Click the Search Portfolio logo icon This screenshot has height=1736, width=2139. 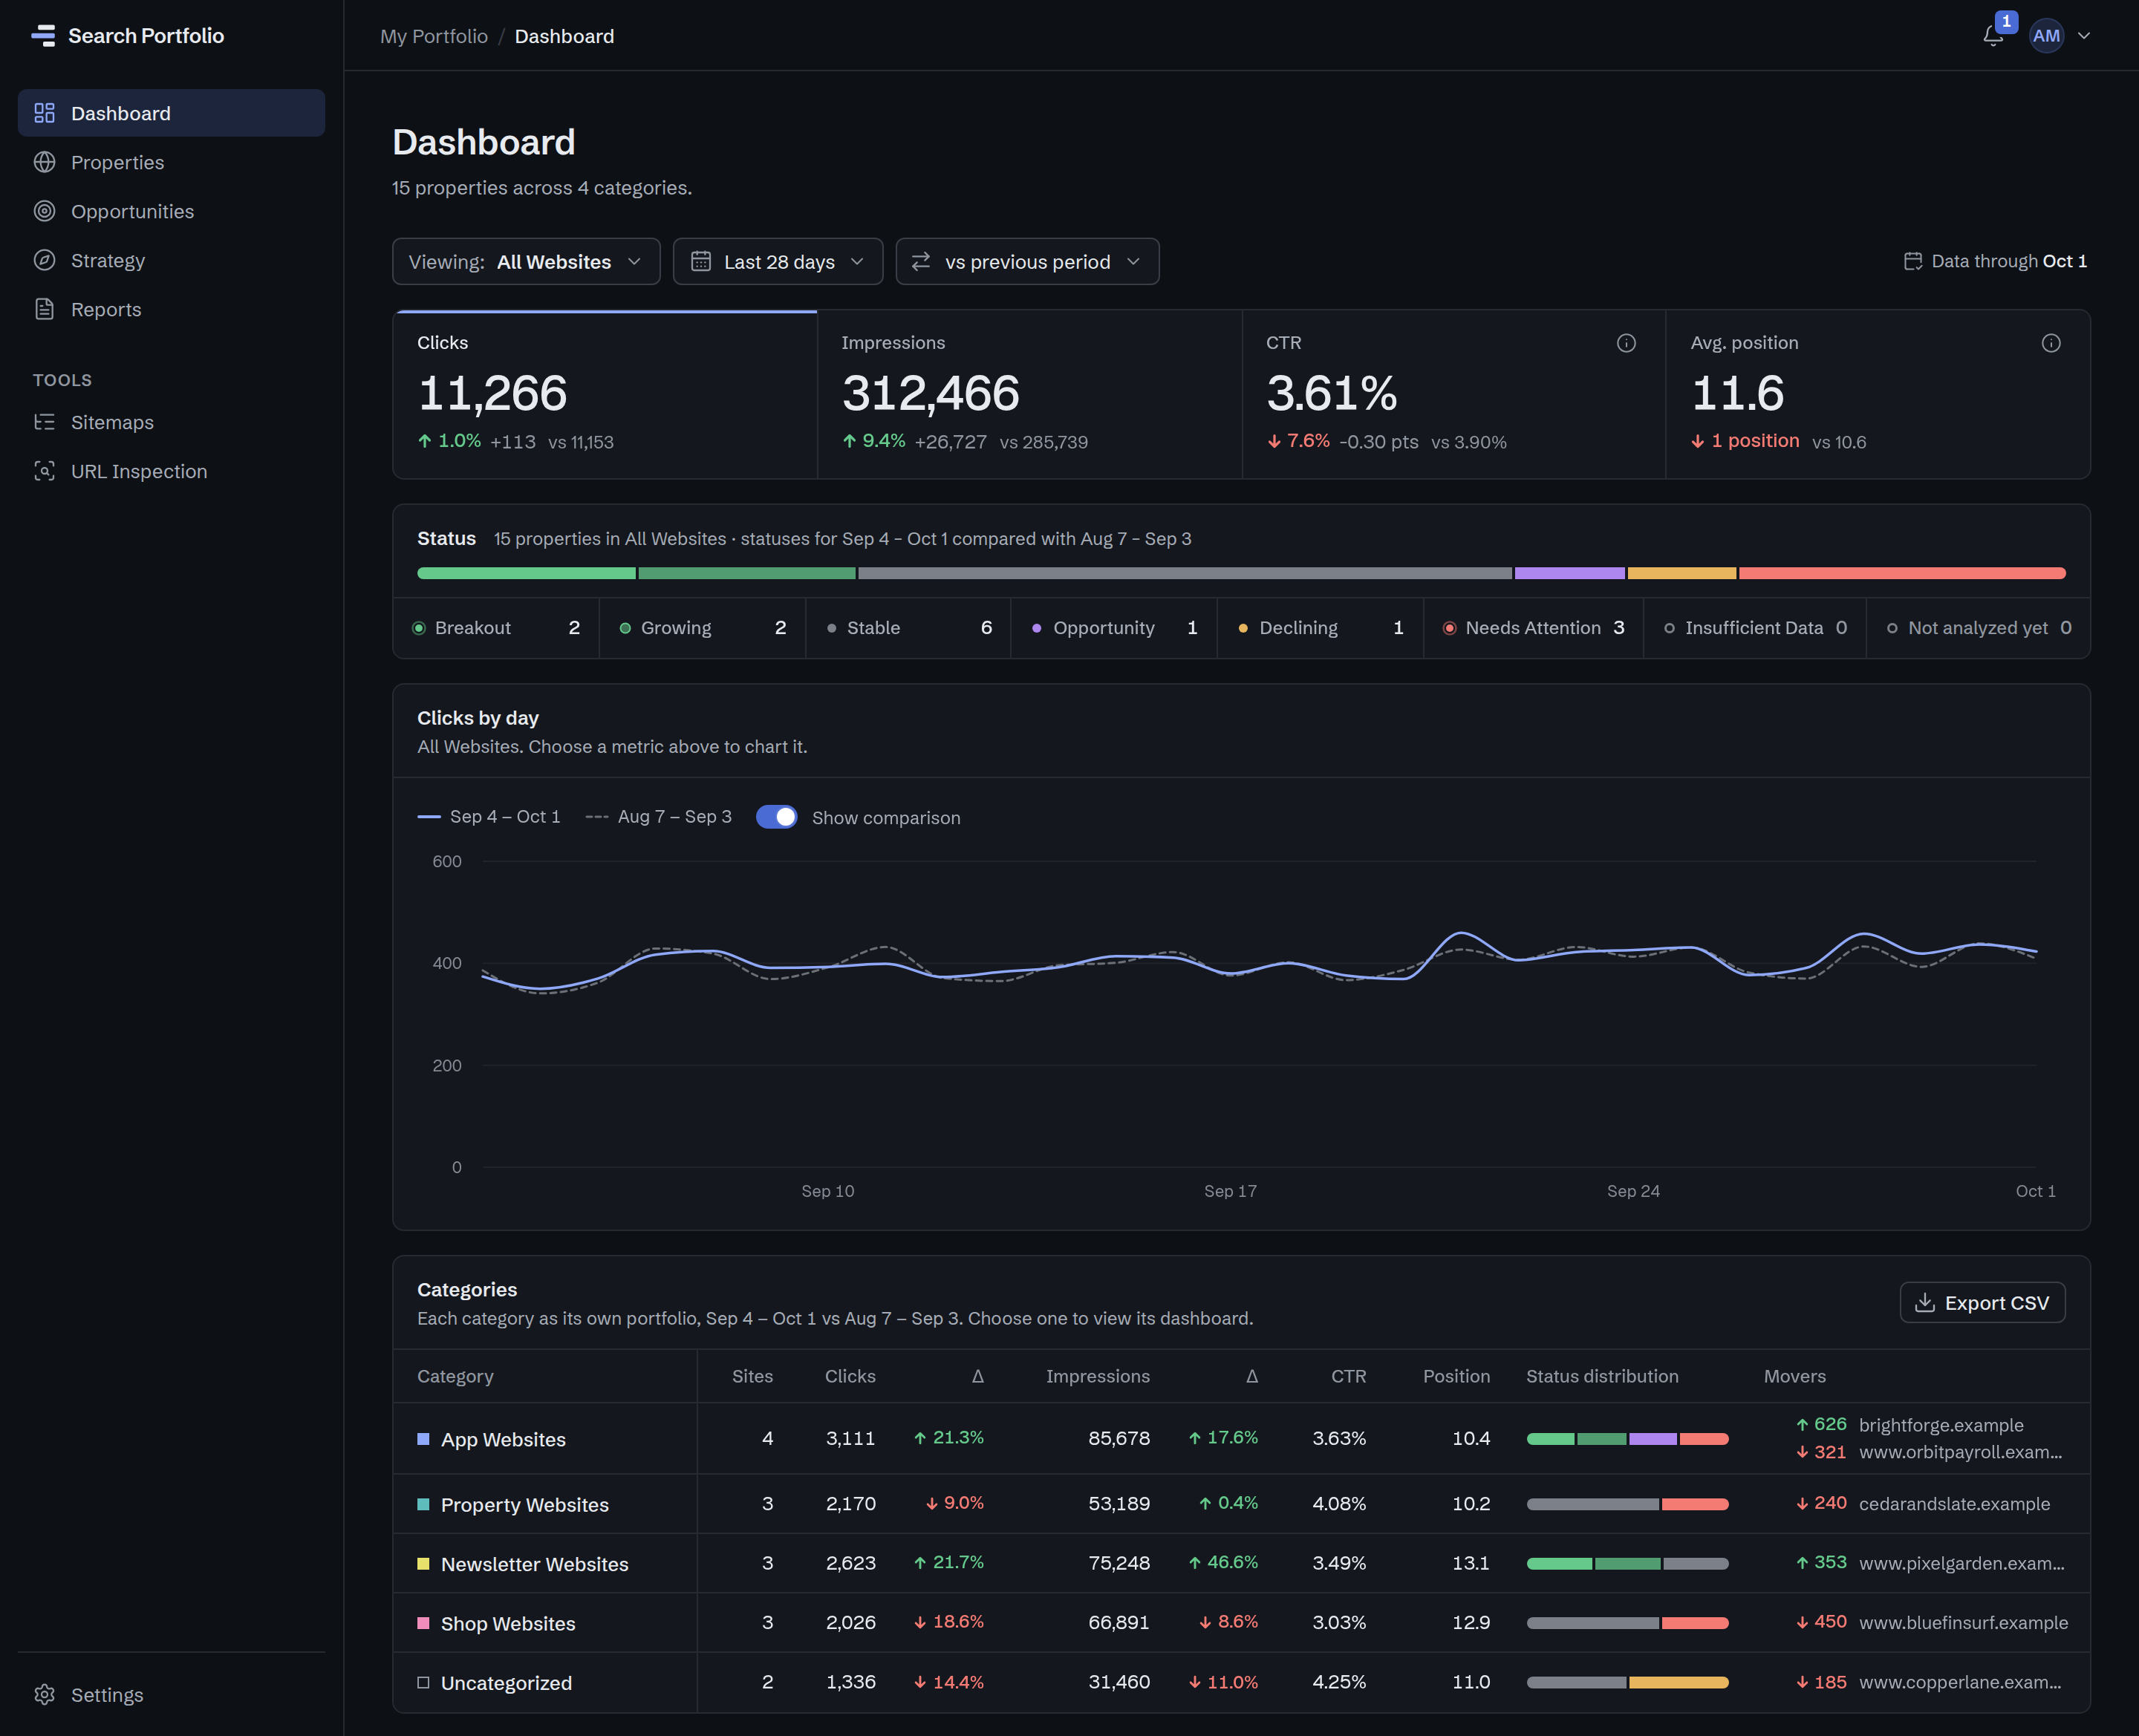click(x=43, y=36)
